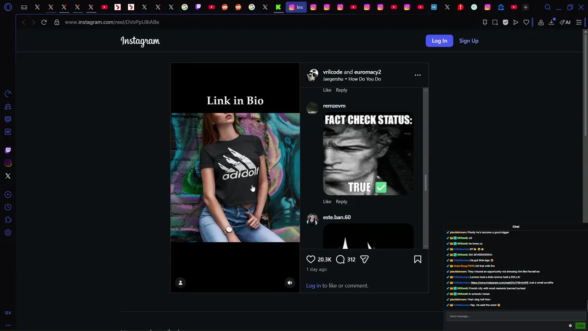588x331 pixels.
Task: Share the reel via the paper-plane icon
Action: coord(364,259)
